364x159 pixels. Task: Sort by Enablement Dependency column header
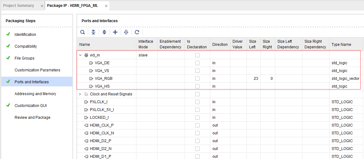point(170,44)
